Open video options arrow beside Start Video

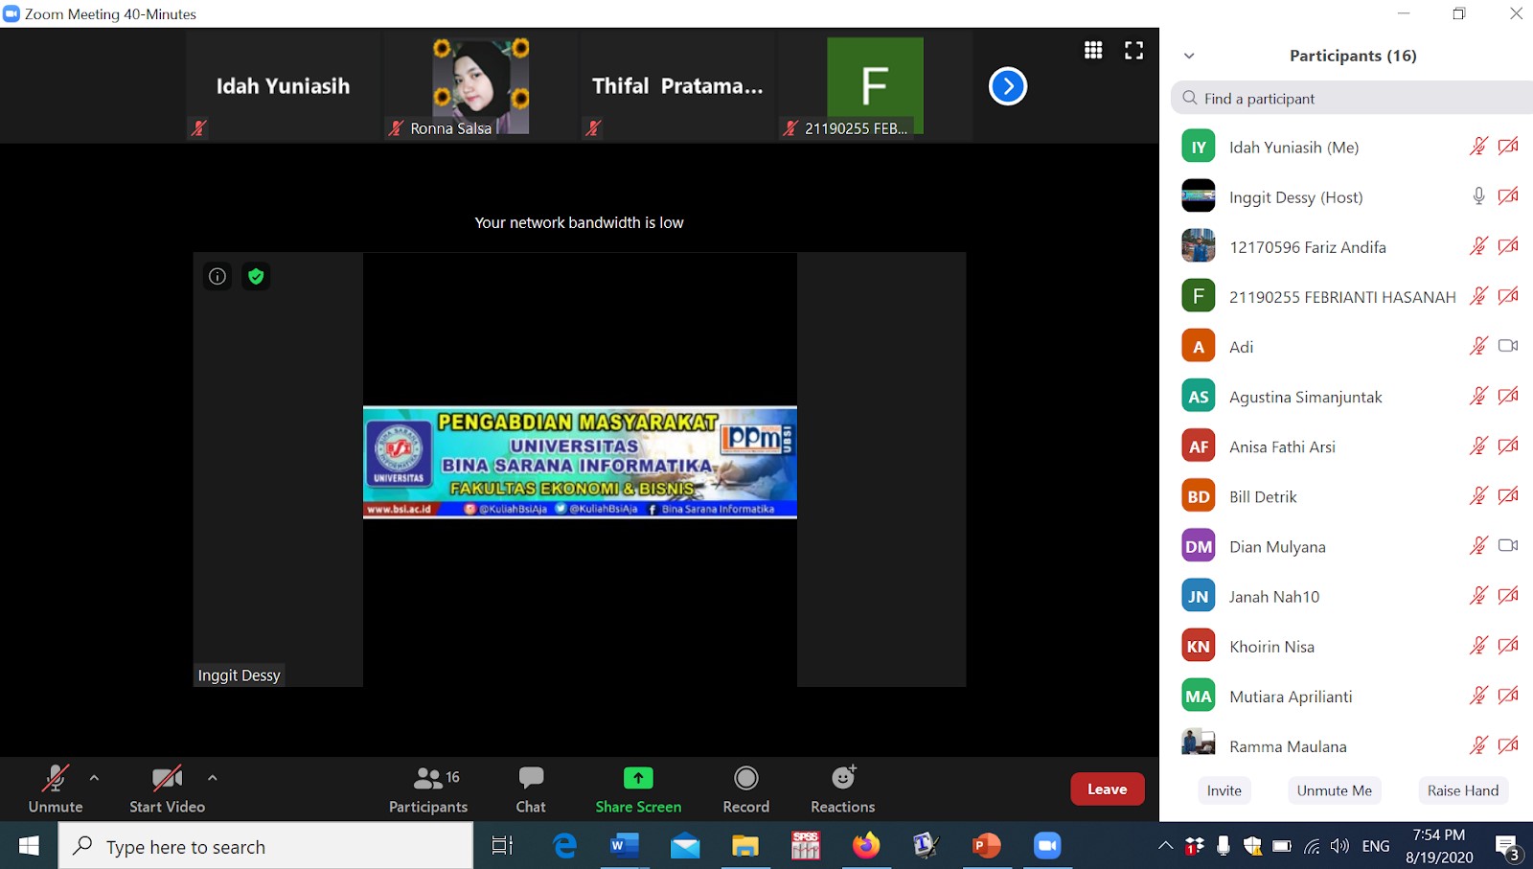[x=213, y=778]
